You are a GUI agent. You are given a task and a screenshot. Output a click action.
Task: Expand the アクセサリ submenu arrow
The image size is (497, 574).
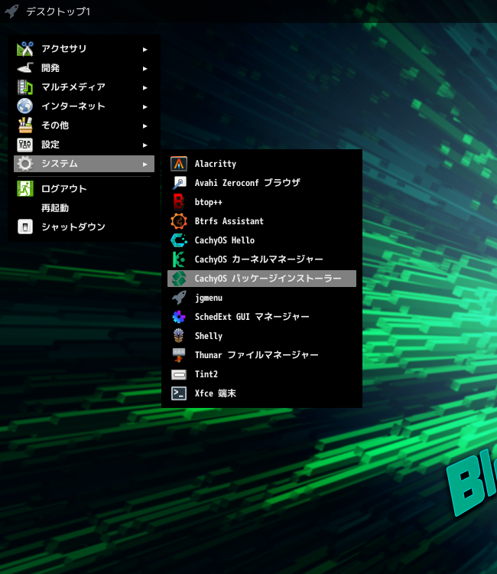click(x=145, y=50)
